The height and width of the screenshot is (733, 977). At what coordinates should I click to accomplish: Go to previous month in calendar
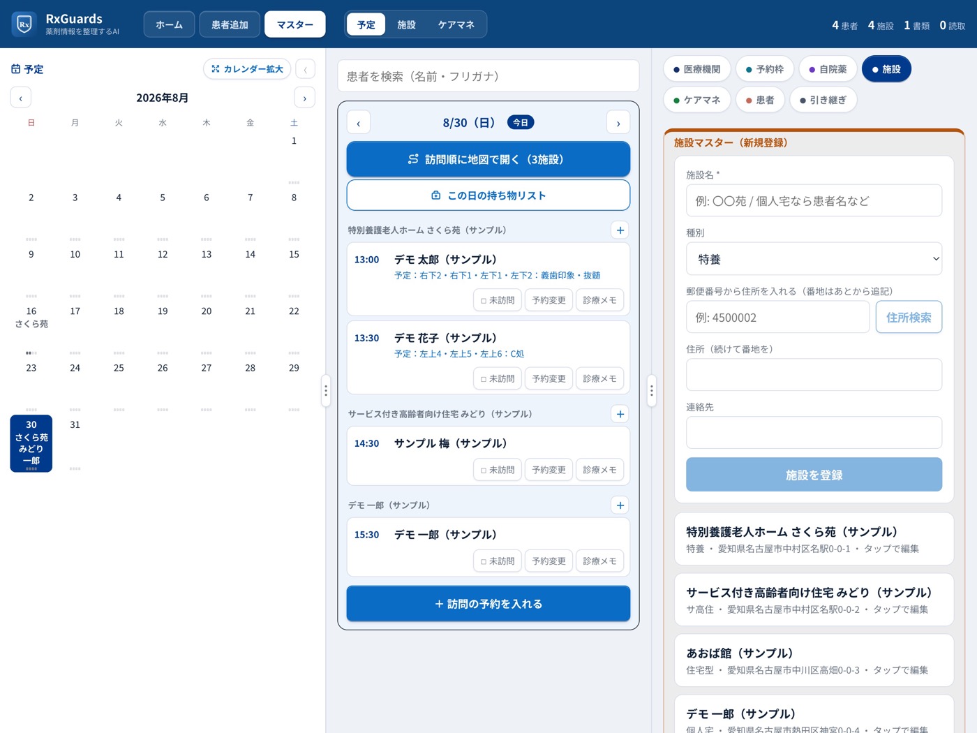(20, 98)
